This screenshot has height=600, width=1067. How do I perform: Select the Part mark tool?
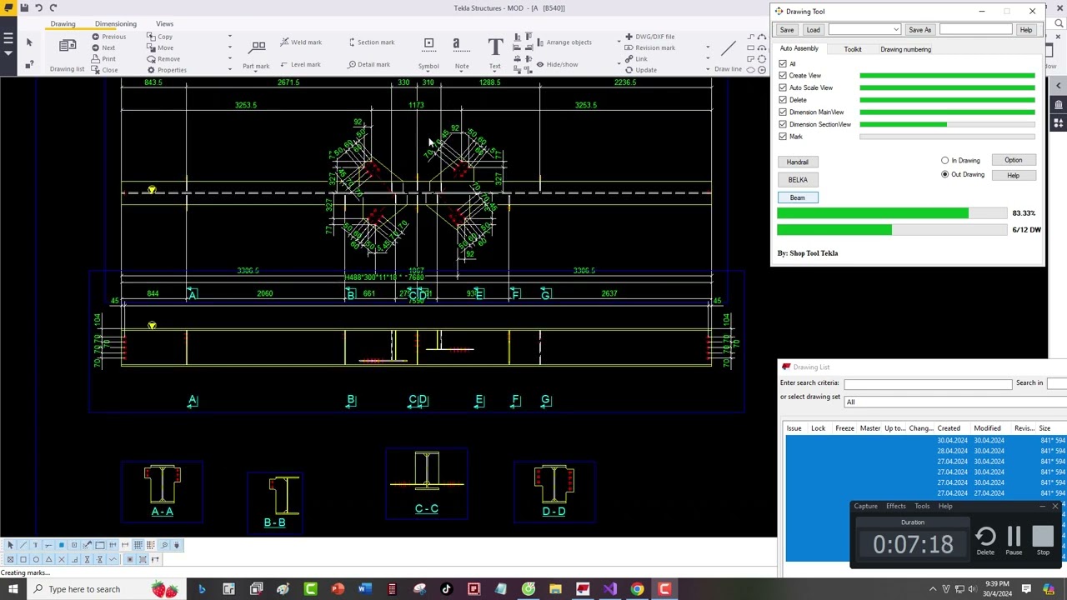[x=256, y=53]
